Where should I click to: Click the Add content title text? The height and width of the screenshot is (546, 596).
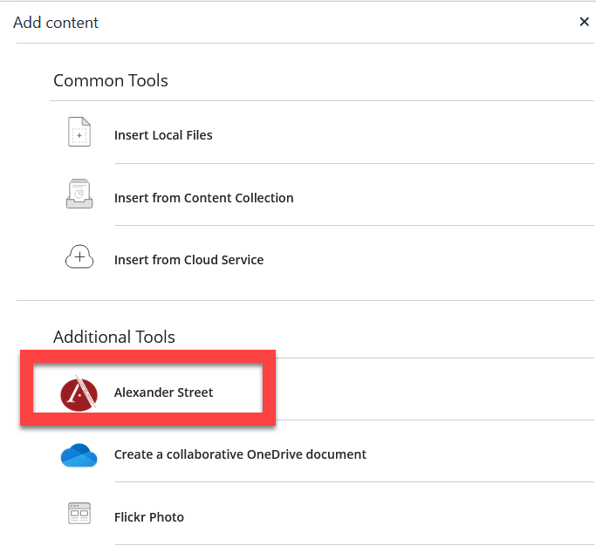click(x=56, y=23)
